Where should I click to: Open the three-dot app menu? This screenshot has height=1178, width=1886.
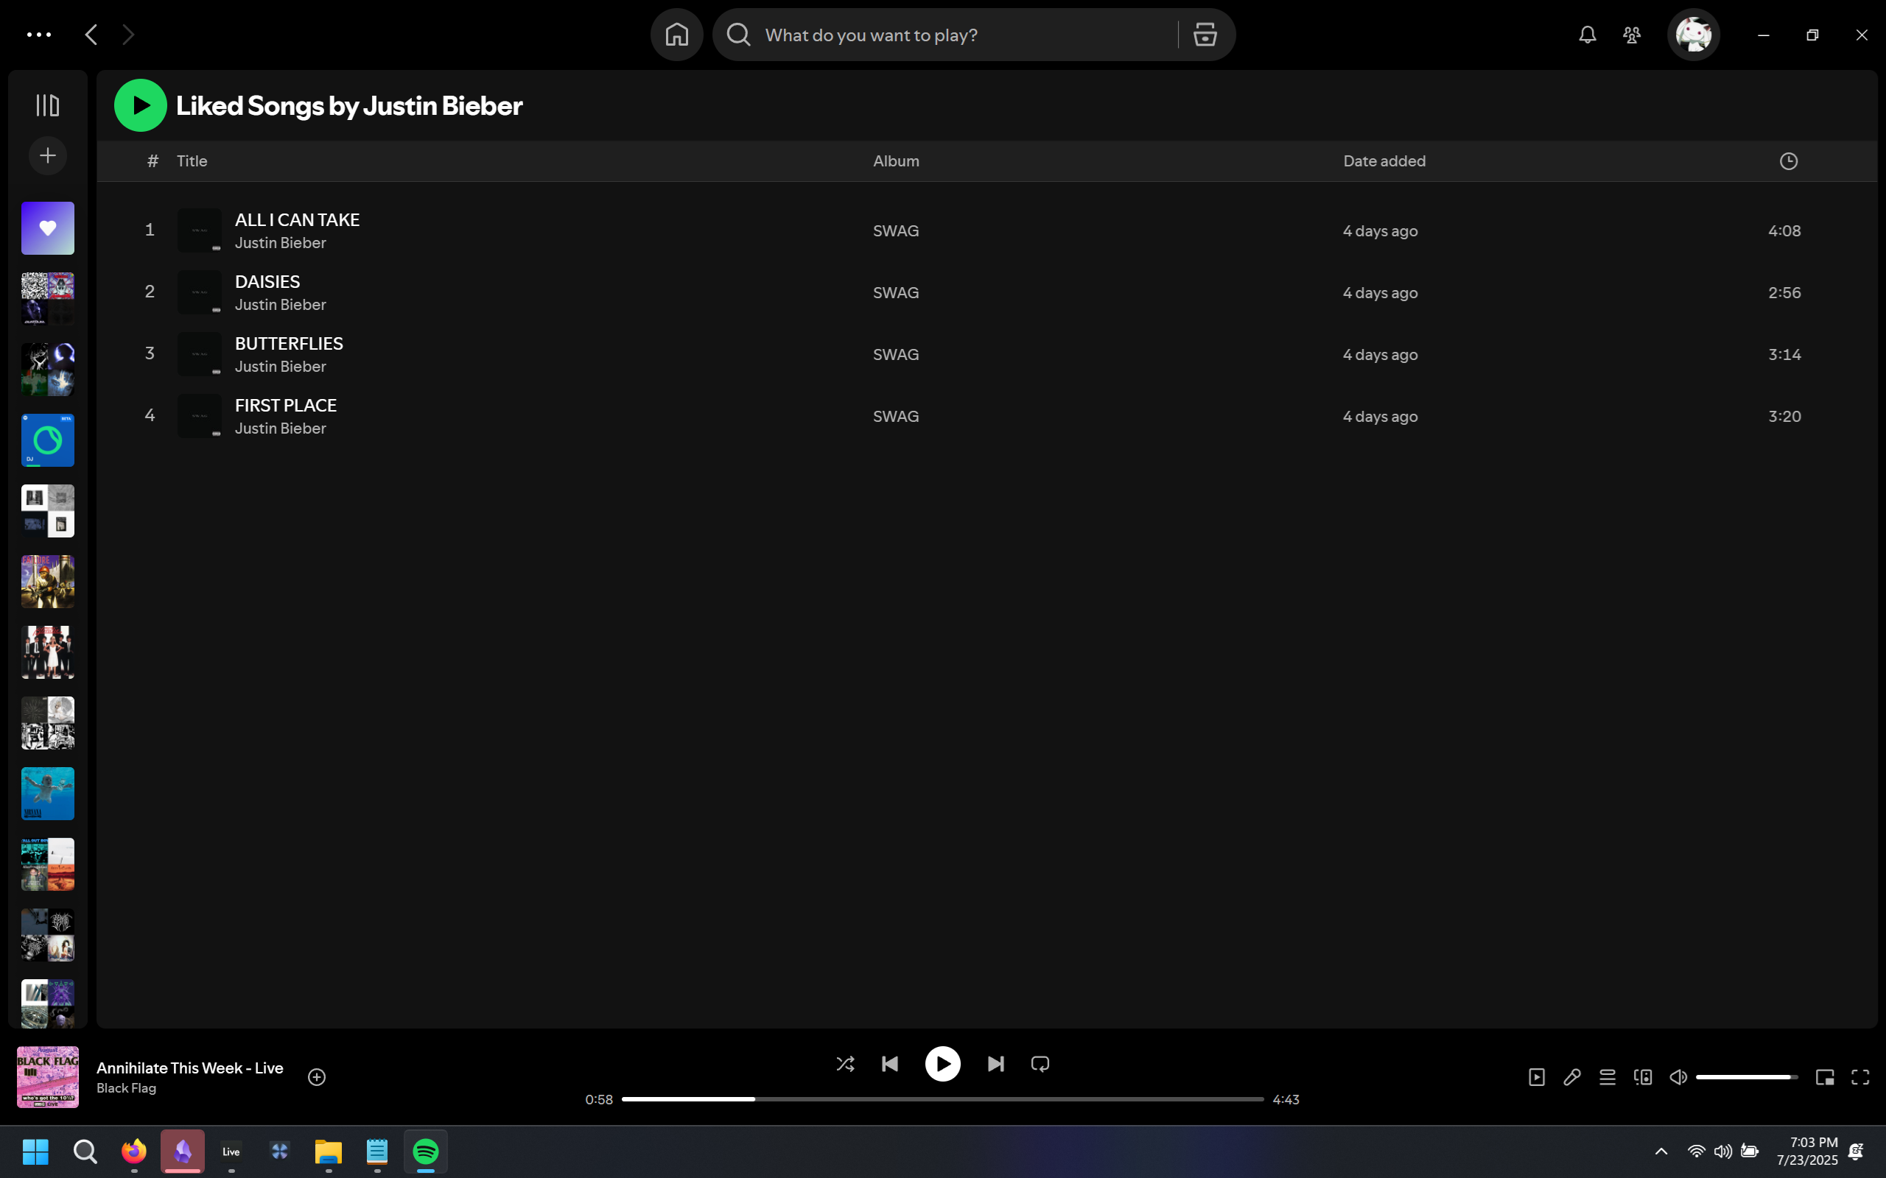(x=39, y=35)
